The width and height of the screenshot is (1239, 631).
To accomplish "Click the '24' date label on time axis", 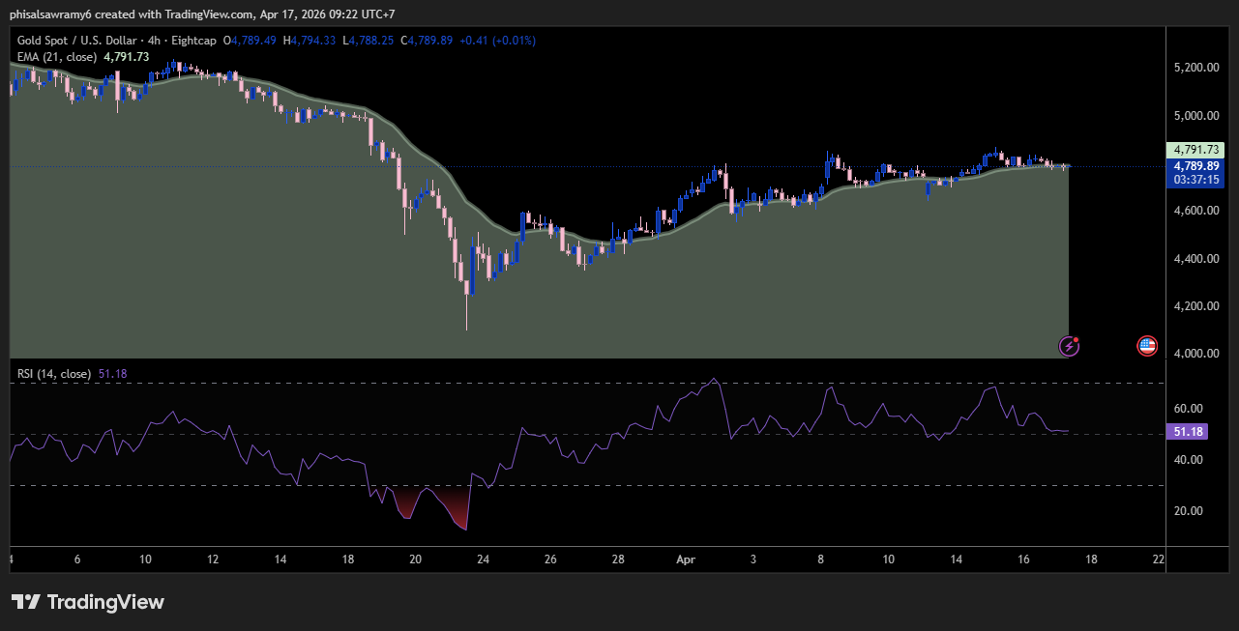I will tap(484, 559).
